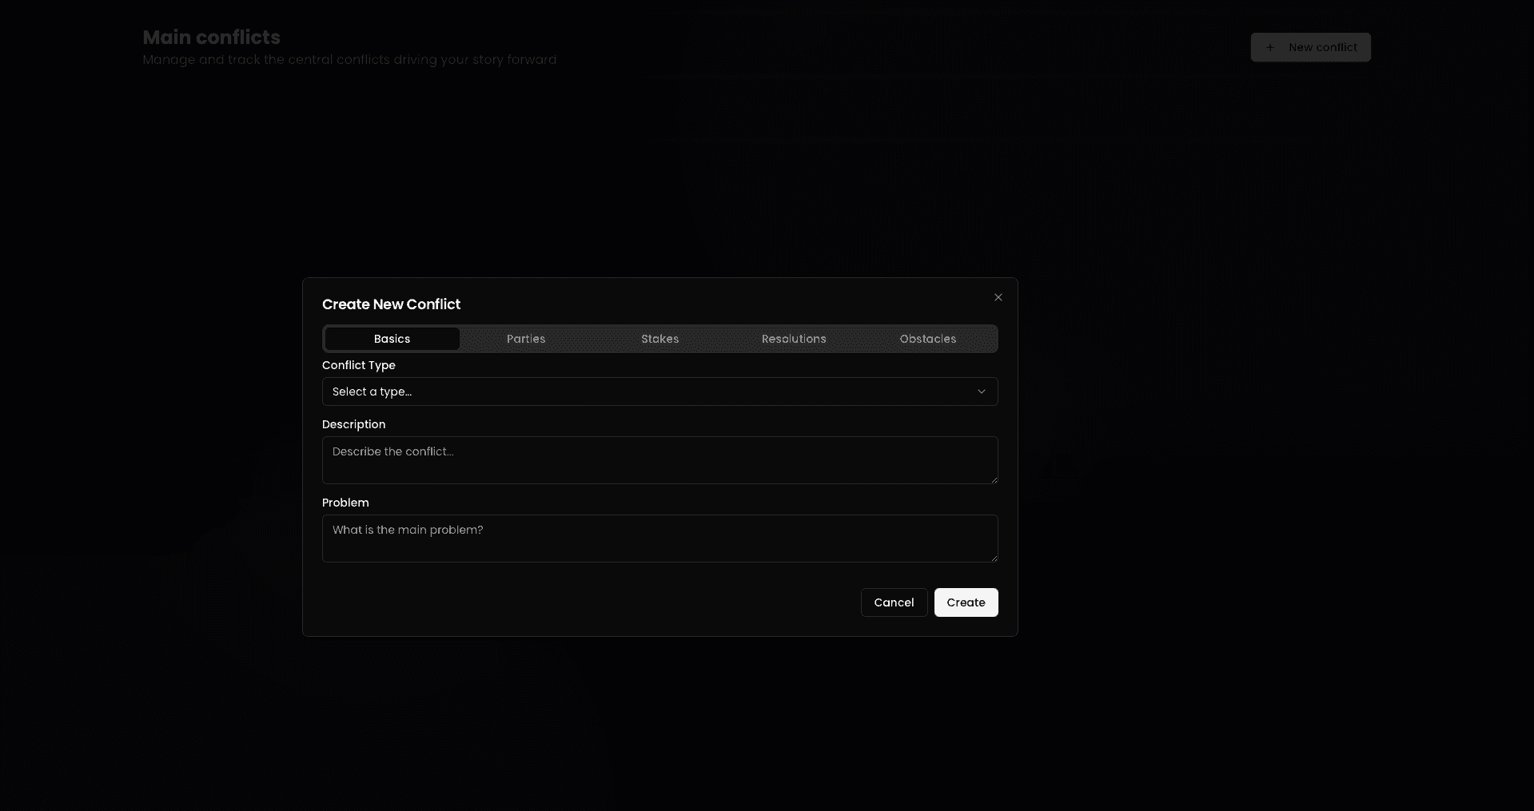Image resolution: width=1534 pixels, height=811 pixels.
Task: Switch to the Basics tab
Action: (392, 339)
